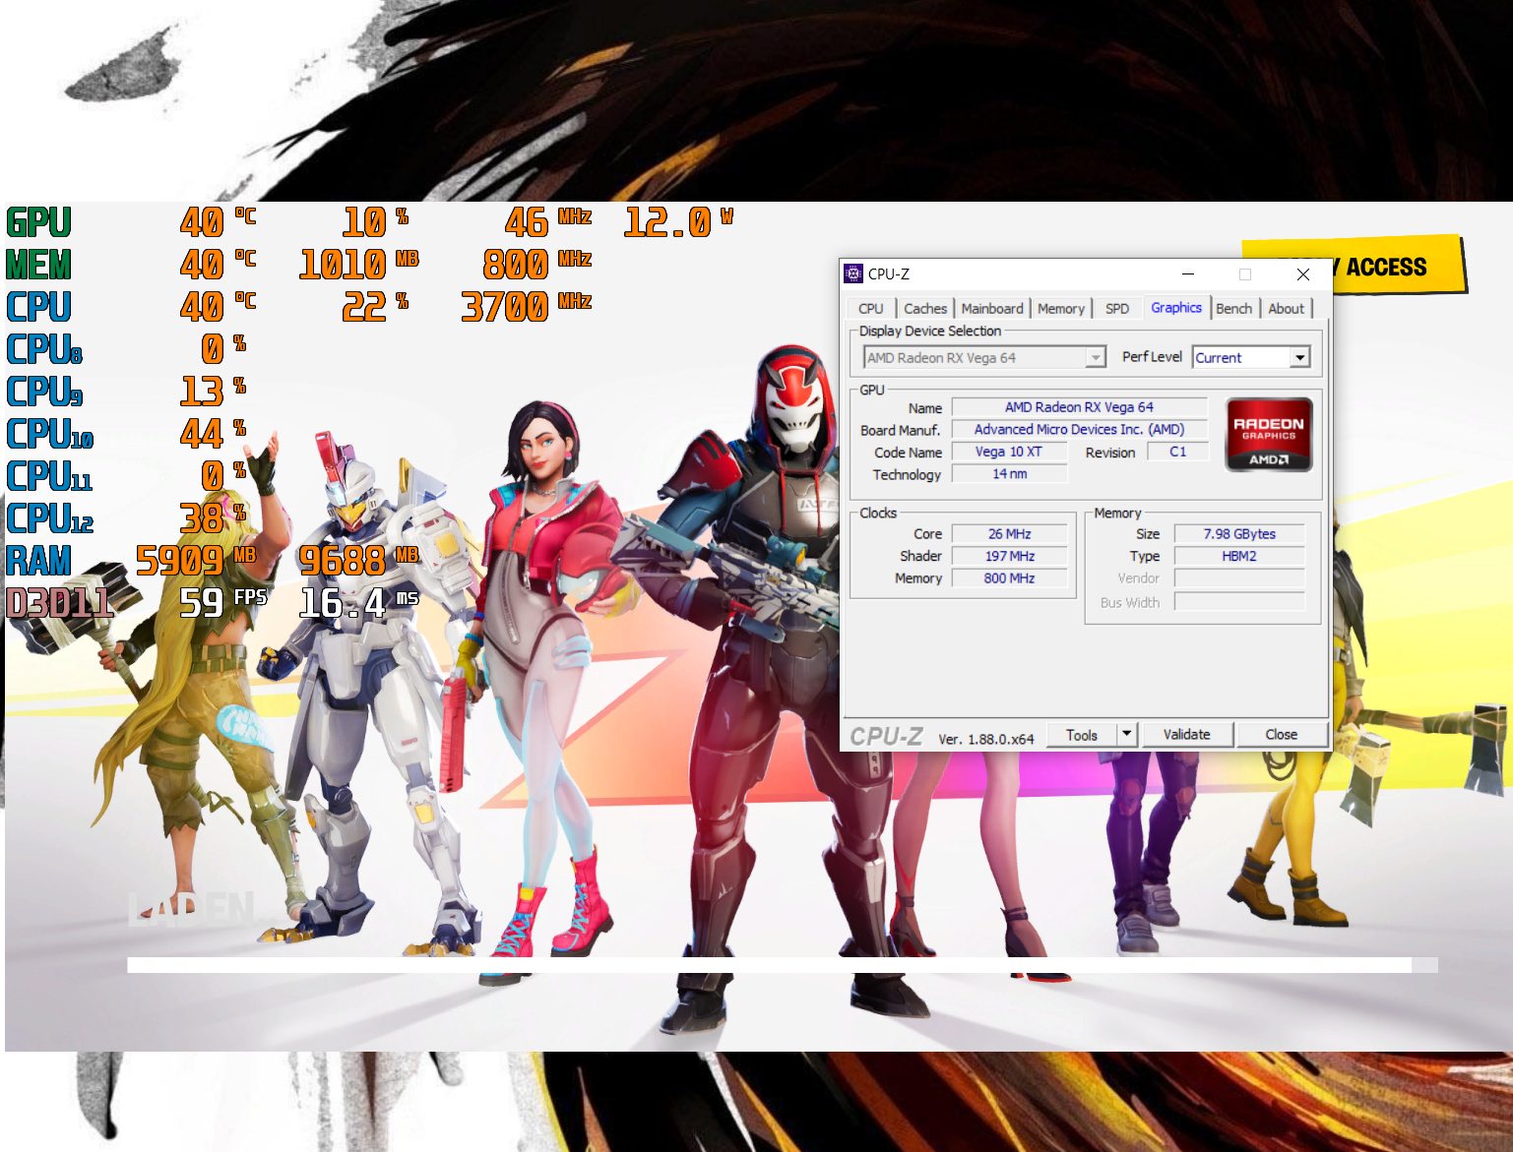Go to the Mainboard tab
Screen dimensions: 1513x1152
tap(992, 308)
